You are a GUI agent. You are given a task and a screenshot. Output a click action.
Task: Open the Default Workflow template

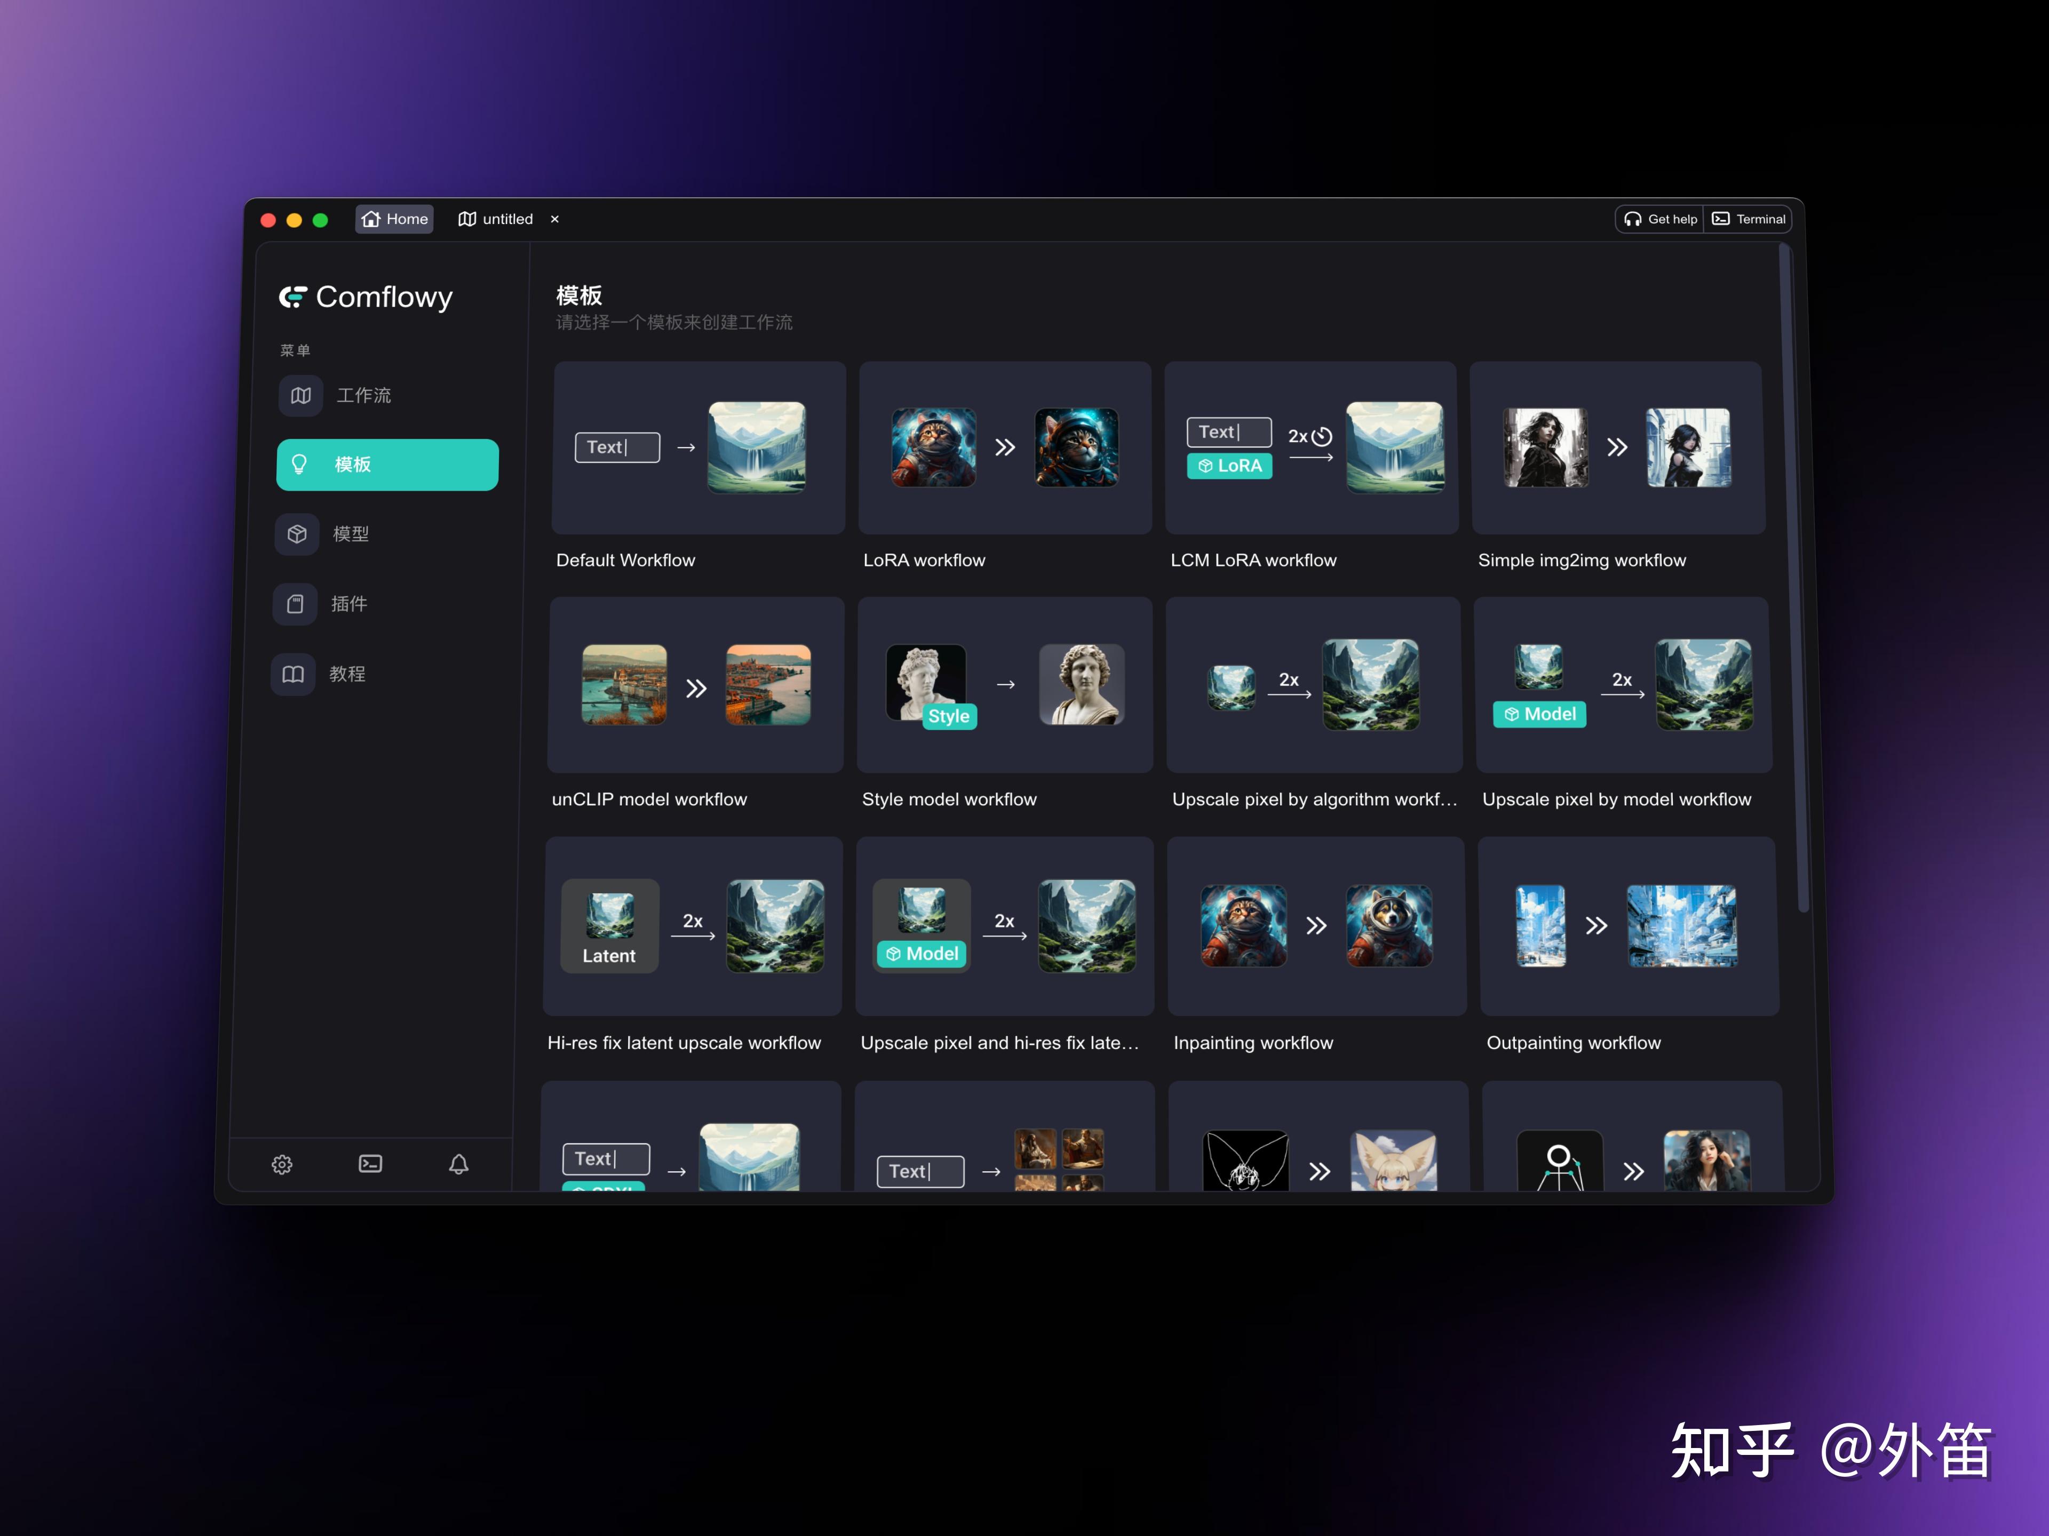click(x=698, y=448)
